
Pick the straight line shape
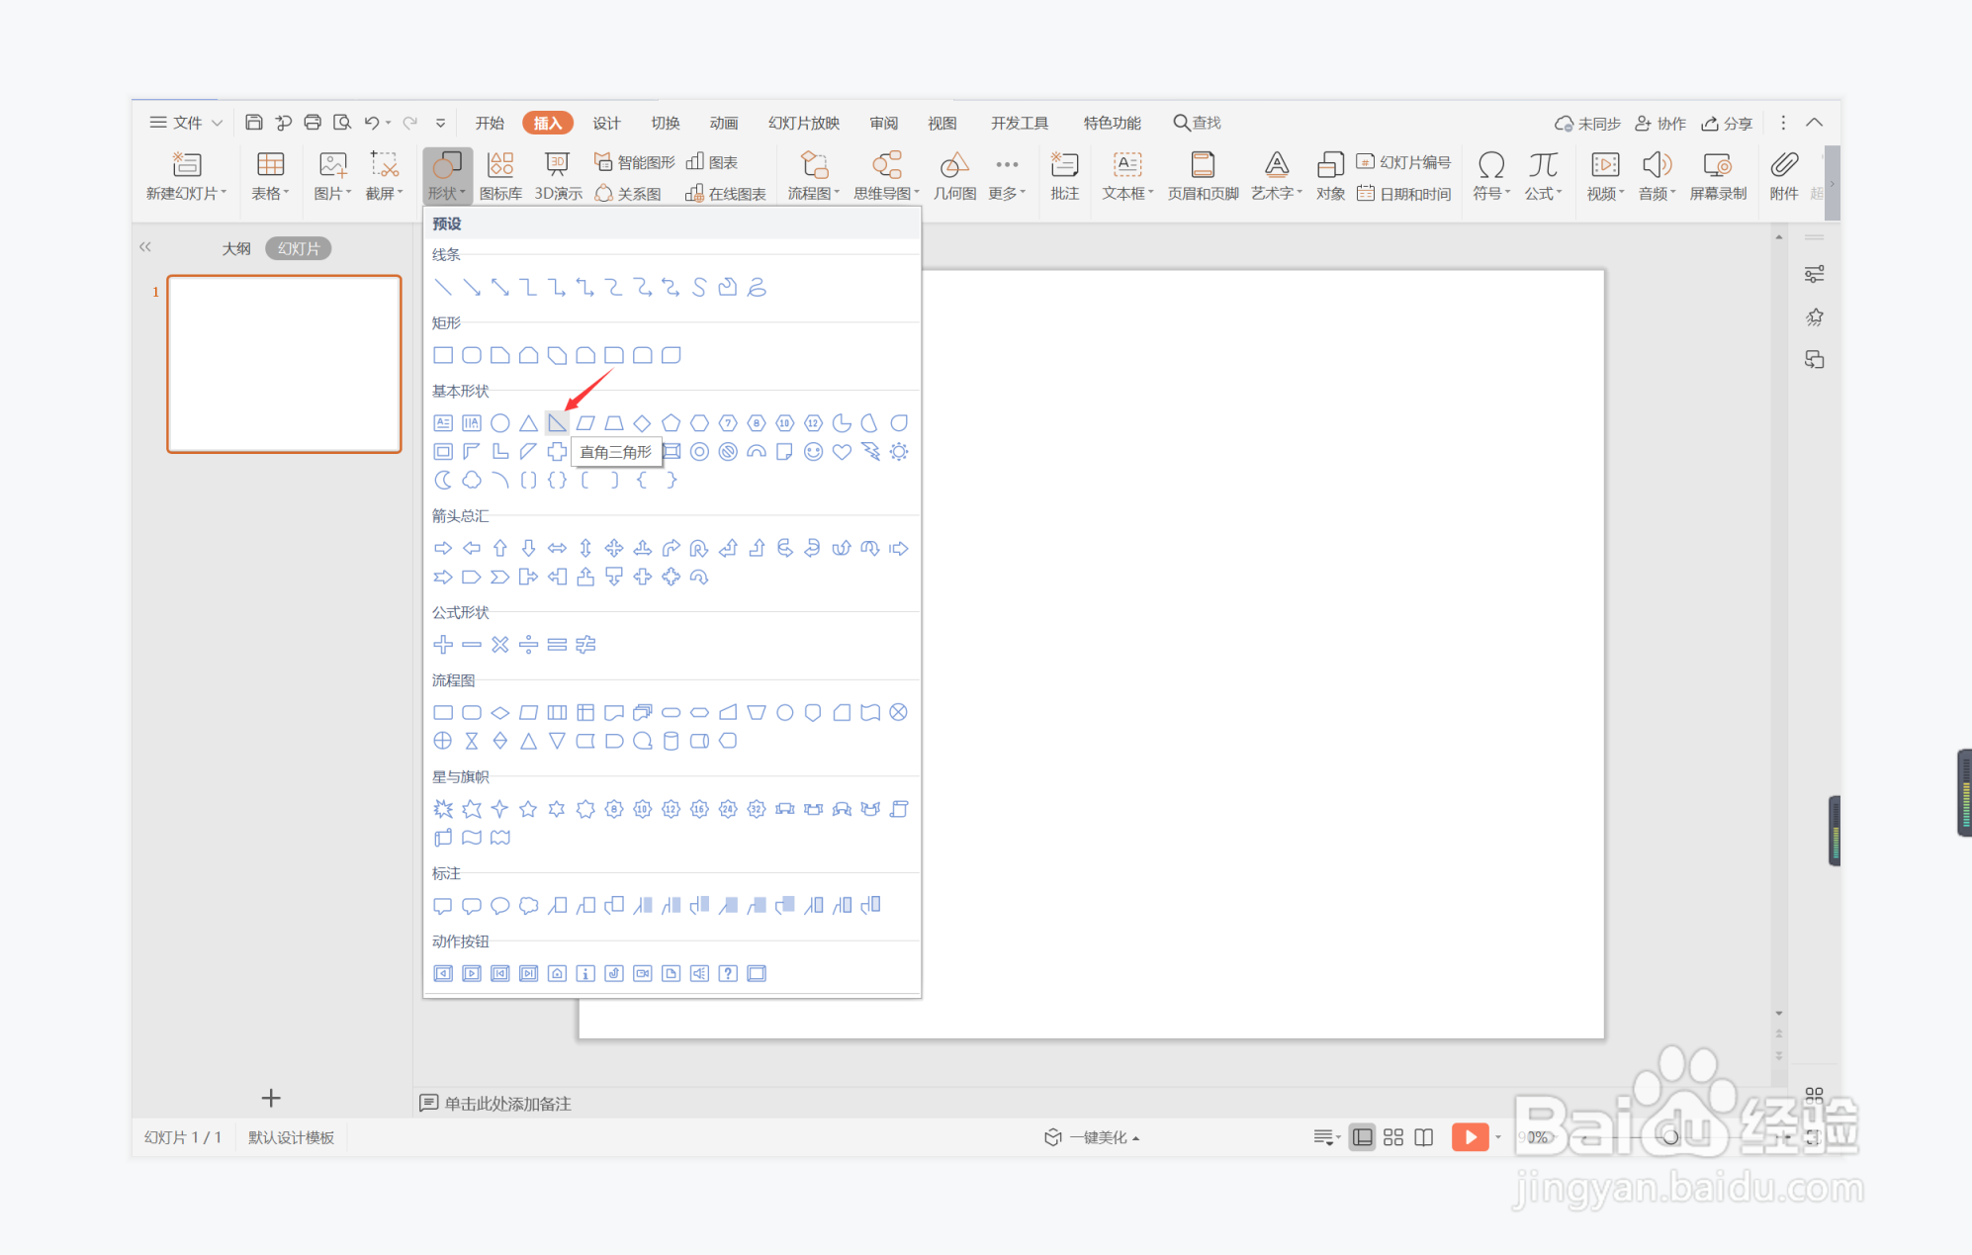pyautogui.click(x=443, y=287)
